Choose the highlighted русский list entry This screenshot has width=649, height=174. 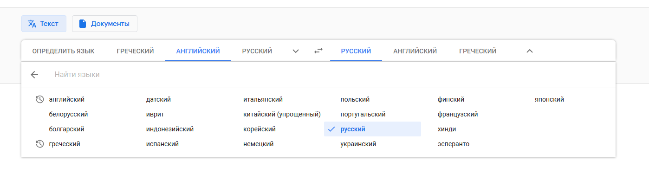coord(372,129)
